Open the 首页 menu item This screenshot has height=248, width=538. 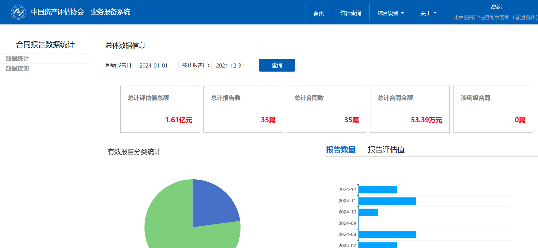point(319,13)
